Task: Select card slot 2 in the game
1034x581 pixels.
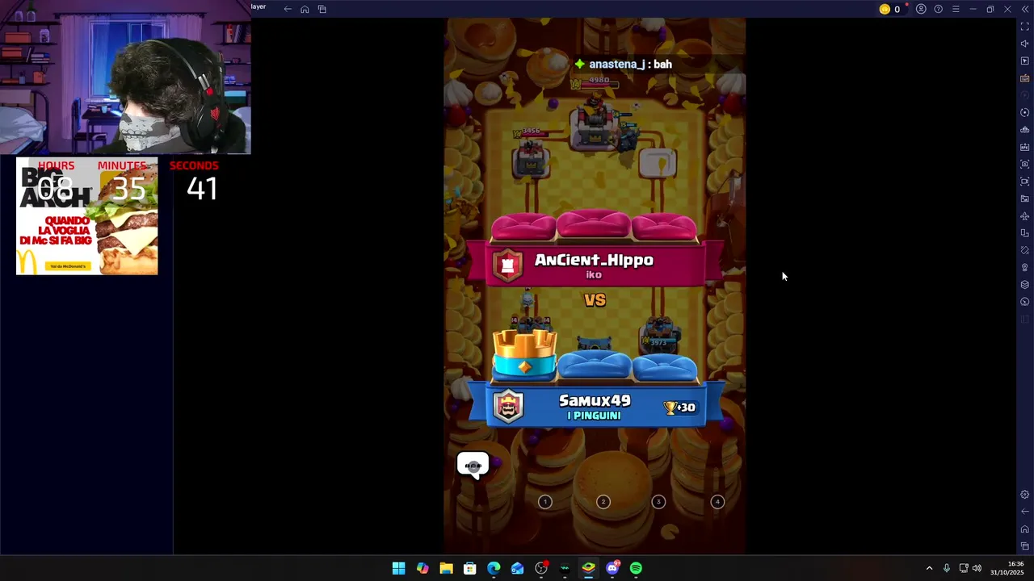Action: tap(603, 502)
